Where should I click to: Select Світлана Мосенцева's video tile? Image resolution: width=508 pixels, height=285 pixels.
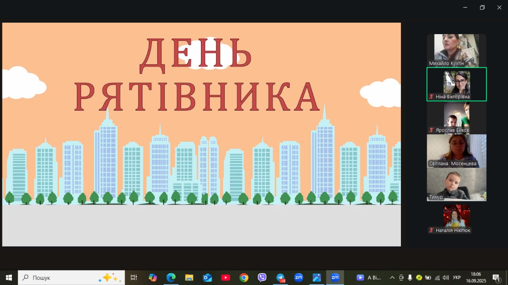point(456,151)
